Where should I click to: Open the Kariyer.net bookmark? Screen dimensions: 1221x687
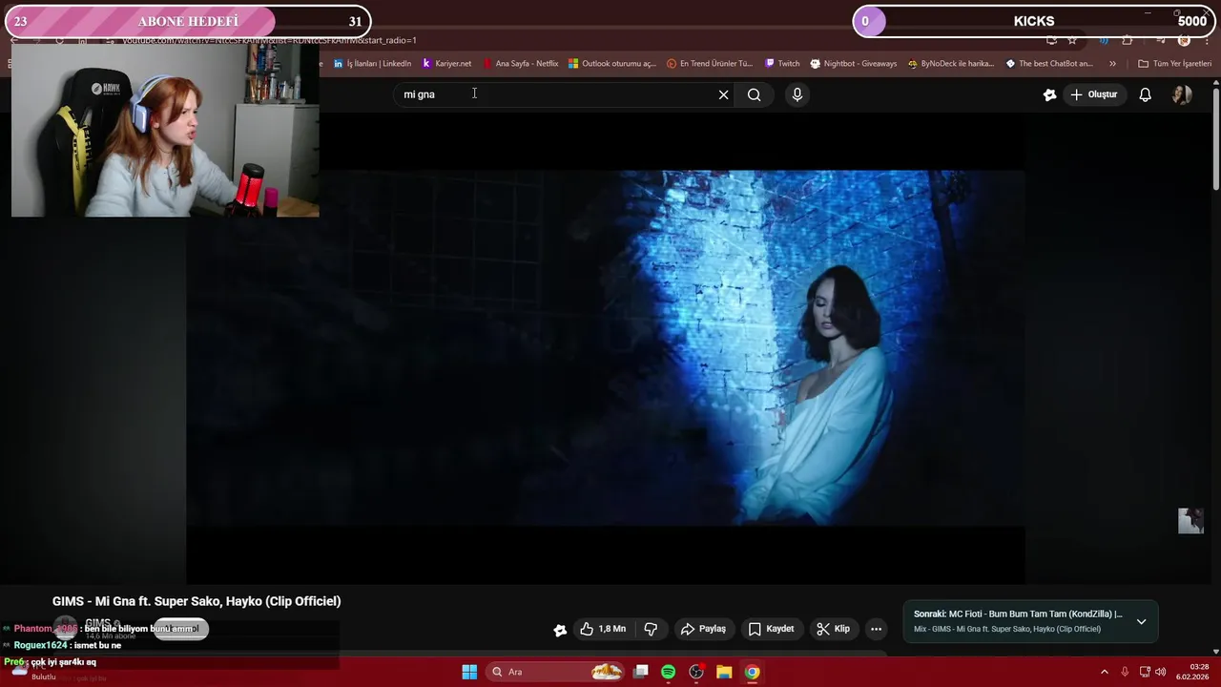(x=446, y=64)
